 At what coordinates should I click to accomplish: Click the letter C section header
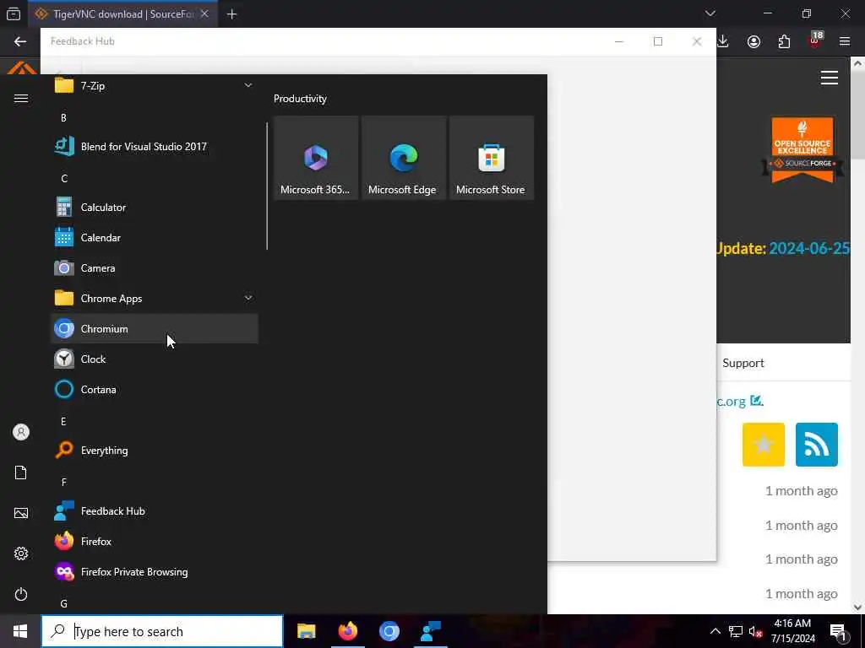coord(64,179)
